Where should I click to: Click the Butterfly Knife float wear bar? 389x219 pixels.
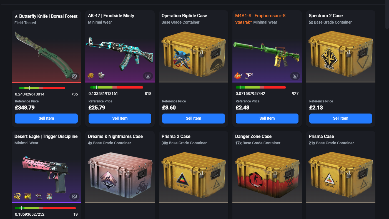(42, 88)
